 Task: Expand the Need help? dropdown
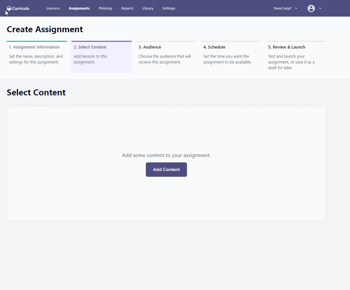[x=286, y=9]
